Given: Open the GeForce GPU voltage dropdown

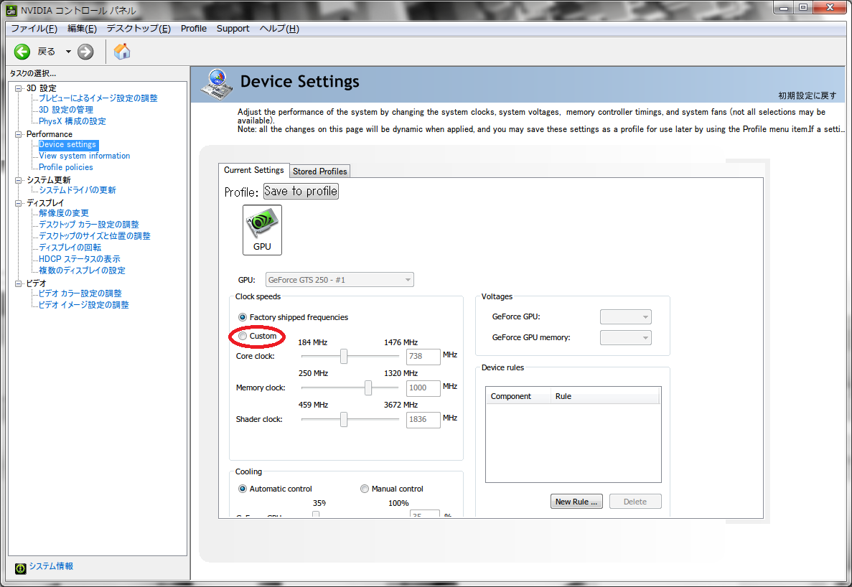Looking at the screenshot, I should pos(625,316).
